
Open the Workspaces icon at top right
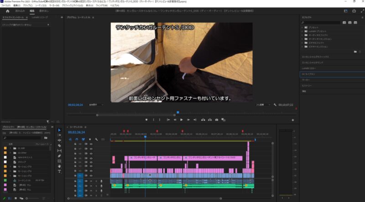click(x=346, y=11)
